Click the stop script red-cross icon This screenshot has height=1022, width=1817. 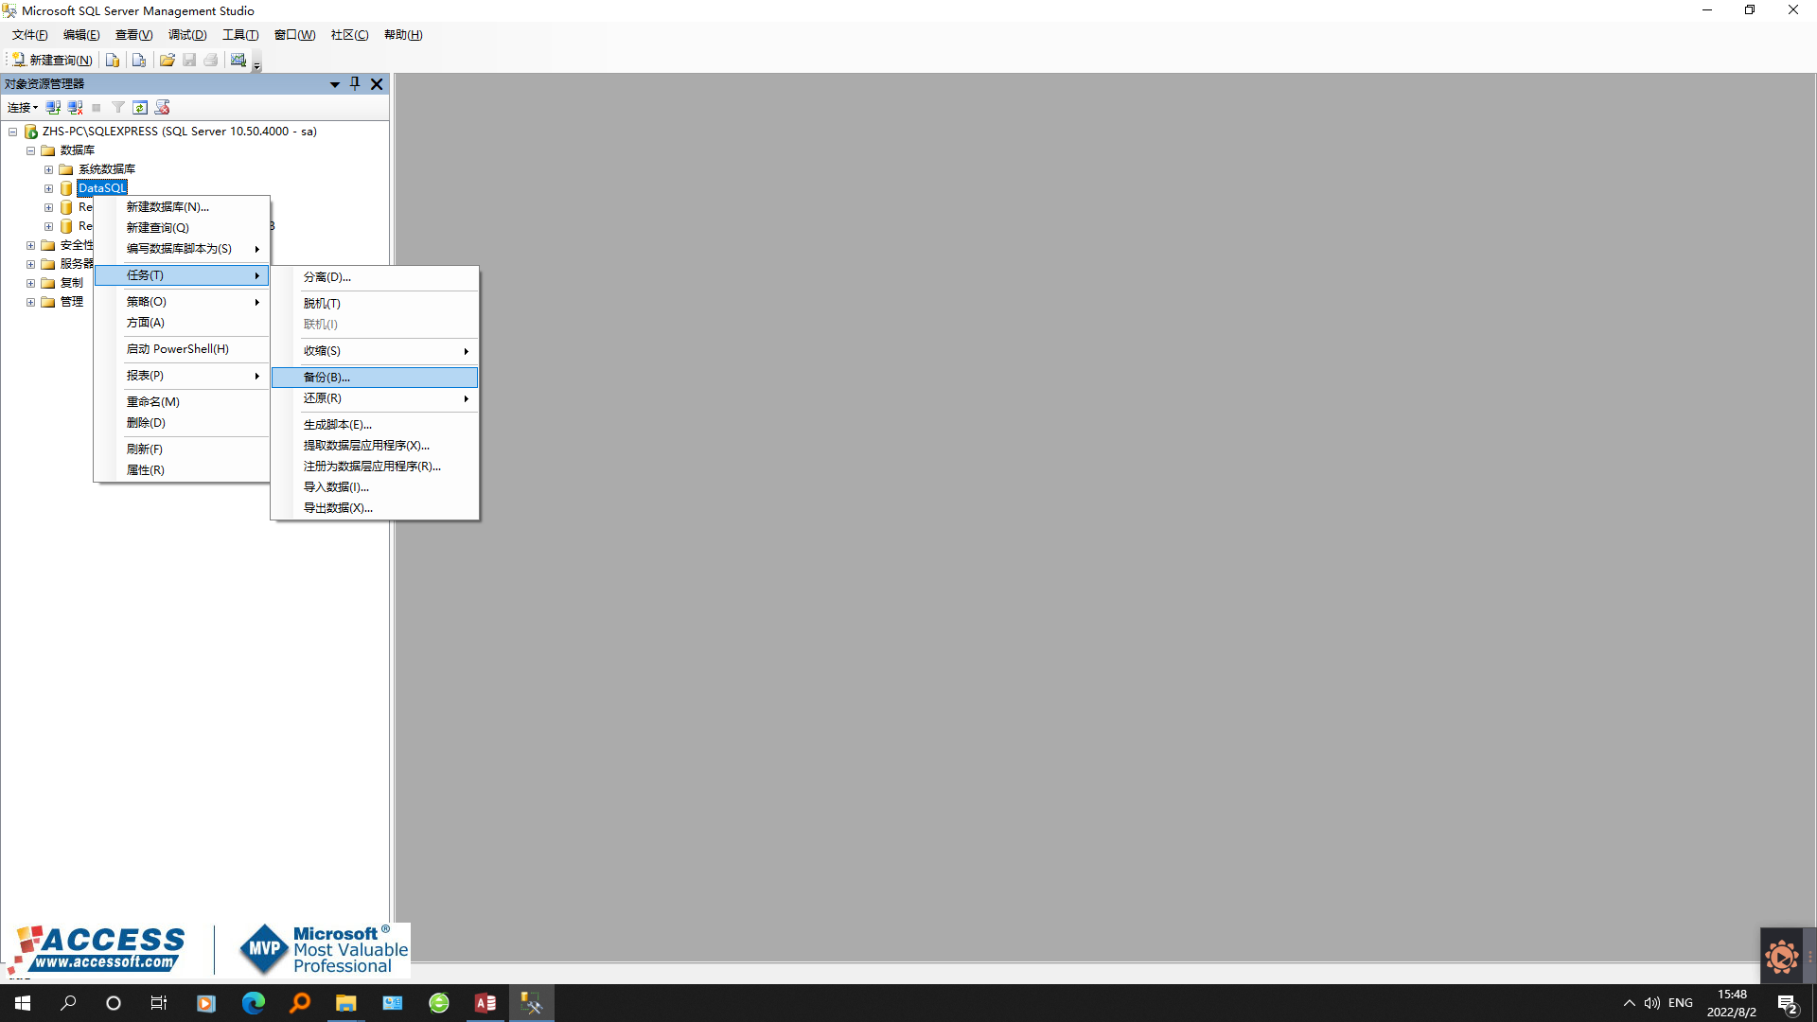click(x=163, y=108)
